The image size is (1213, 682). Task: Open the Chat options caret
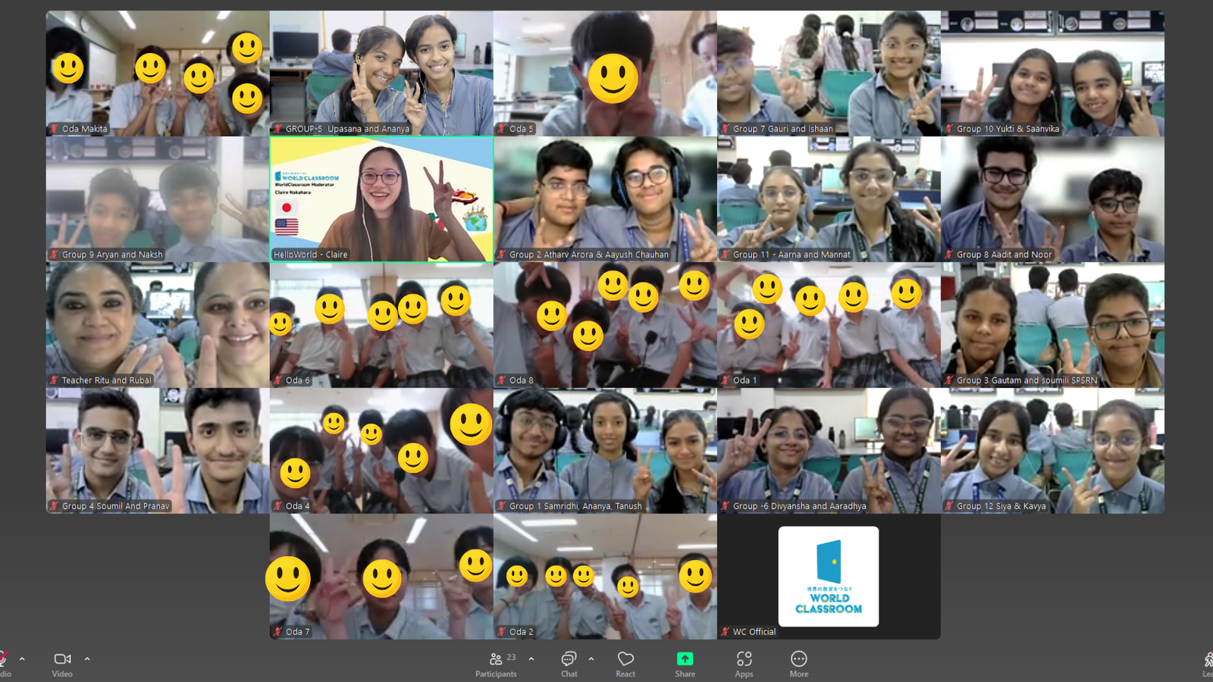pyautogui.click(x=591, y=659)
